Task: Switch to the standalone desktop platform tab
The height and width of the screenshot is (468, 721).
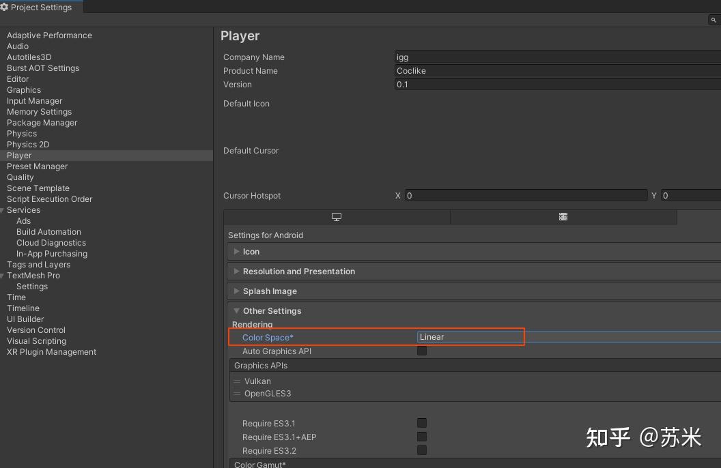Action: [x=337, y=217]
